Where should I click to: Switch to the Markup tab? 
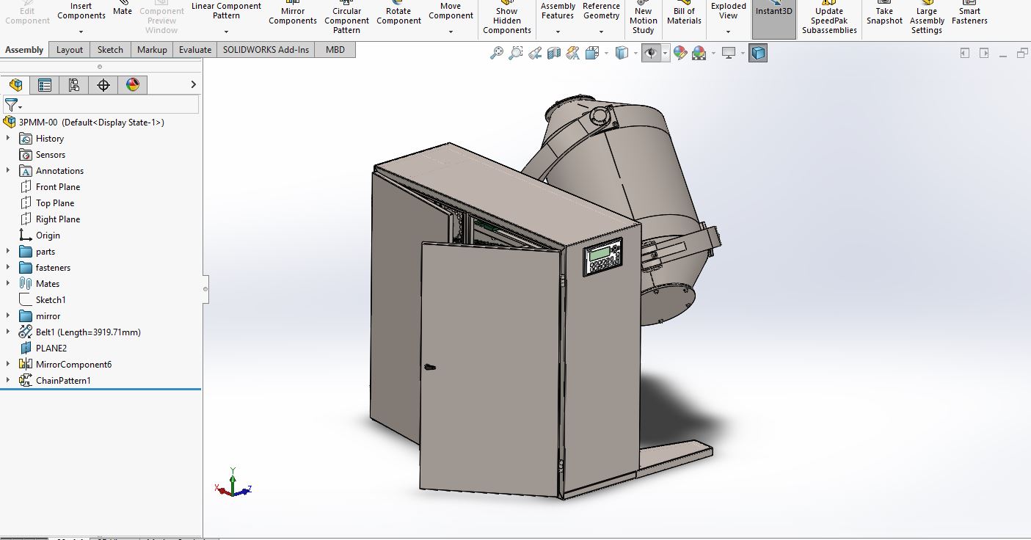pos(152,50)
